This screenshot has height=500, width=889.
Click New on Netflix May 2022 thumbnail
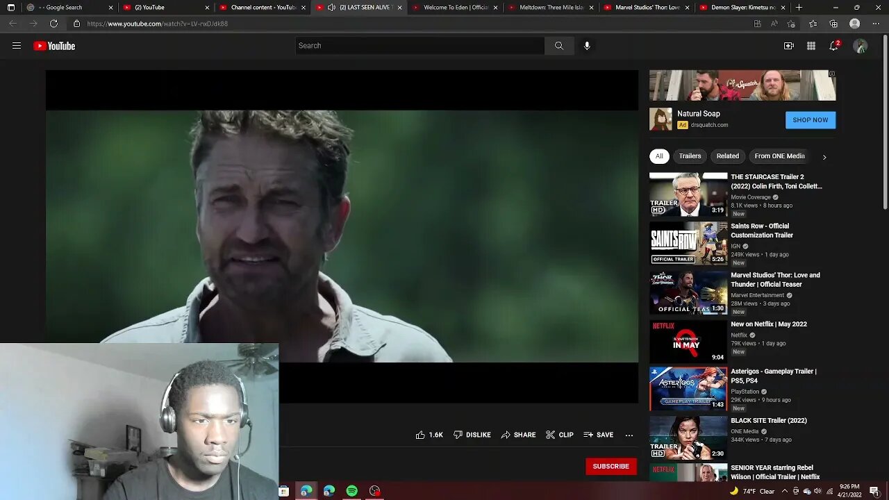point(688,341)
